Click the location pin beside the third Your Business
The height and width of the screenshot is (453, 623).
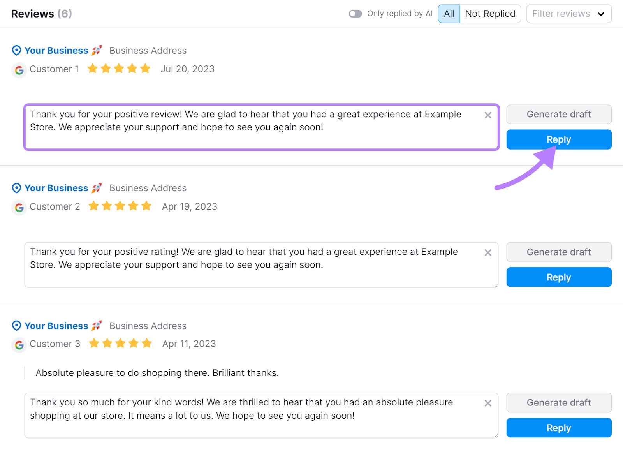[x=16, y=326]
